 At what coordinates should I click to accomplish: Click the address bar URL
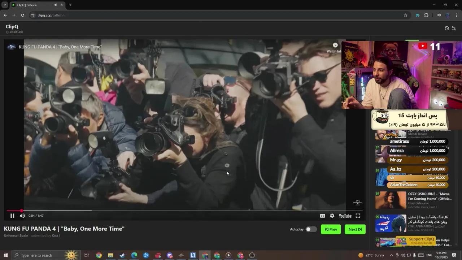[x=51, y=15]
